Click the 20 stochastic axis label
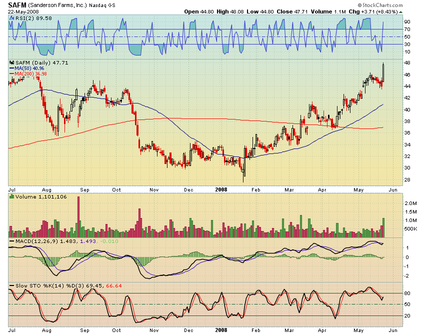 coord(407,316)
